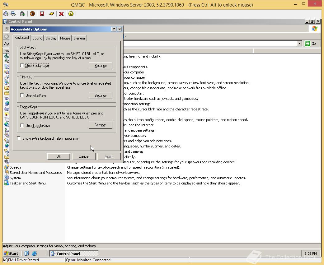Select the System item text
This screenshot has height=265, width=324.
point(15,178)
